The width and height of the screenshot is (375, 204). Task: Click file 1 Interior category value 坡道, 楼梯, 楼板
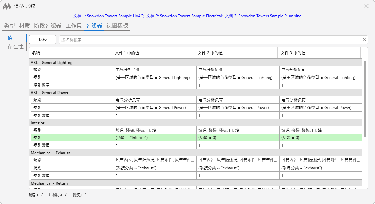[136, 130]
